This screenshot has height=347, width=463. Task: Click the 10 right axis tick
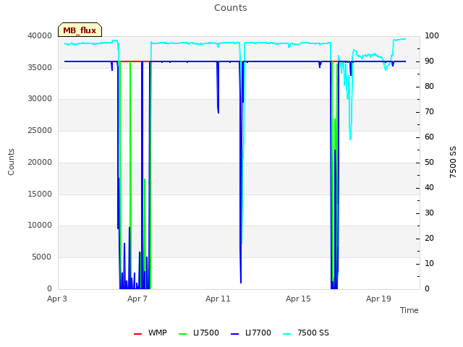(x=429, y=263)
